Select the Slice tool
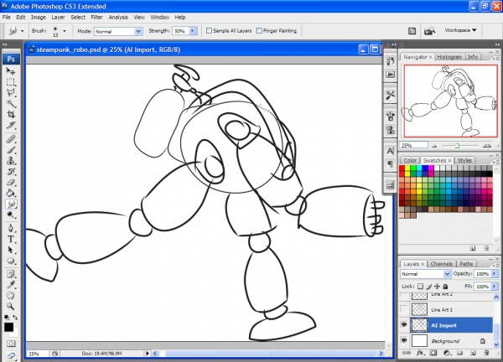Screen dimensions: 503x362 coord(11,125)
